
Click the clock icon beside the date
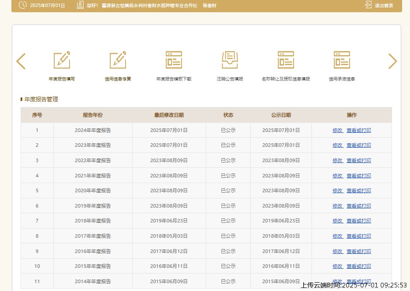point(23,5)
